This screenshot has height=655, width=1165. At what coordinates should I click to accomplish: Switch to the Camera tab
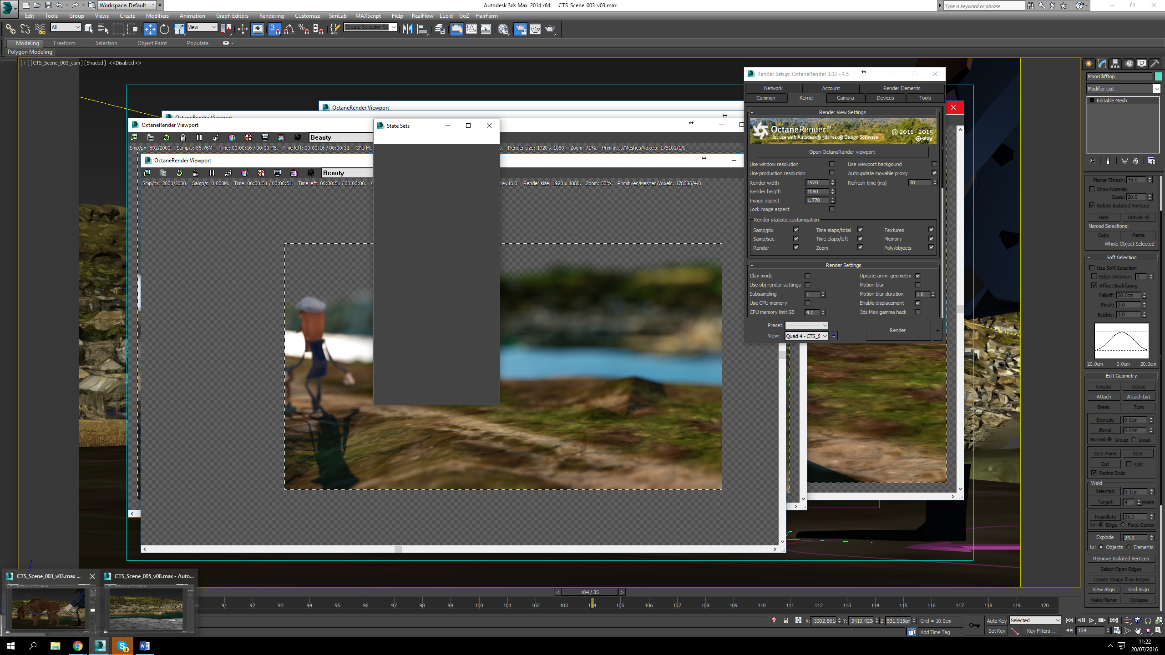click(x=845, y=98)
